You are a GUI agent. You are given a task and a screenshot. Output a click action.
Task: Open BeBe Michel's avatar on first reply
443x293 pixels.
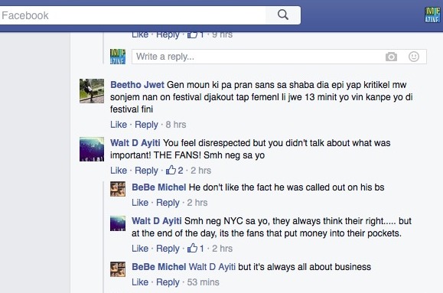point(118,189)
